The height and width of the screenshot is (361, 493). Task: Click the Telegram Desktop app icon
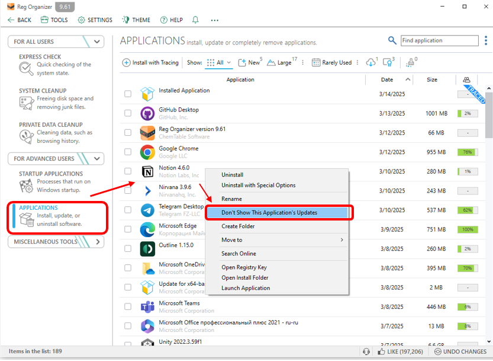[147, 210]
